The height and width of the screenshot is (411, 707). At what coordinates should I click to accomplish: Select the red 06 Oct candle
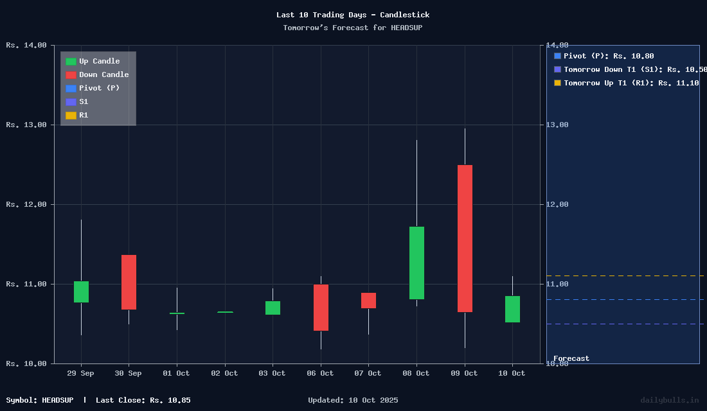click(321, 308)
